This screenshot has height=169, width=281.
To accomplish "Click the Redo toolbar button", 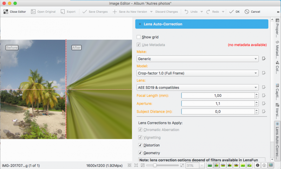I will [213, 12].
